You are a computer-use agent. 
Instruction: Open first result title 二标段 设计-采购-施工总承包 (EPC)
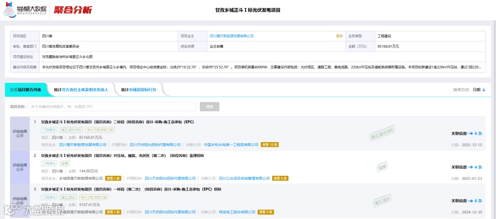[117, 122]
